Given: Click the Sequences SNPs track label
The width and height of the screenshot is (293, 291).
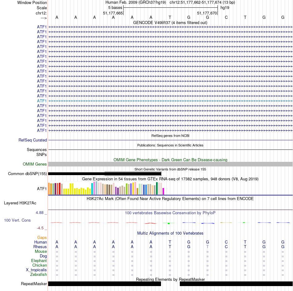Looking at the screenshot, I should click(x=37, y=152).
